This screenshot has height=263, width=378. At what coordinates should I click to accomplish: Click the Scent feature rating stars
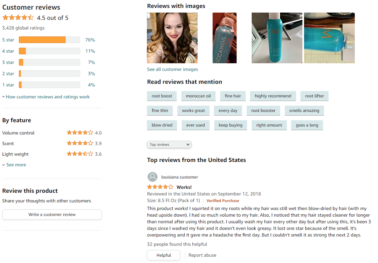click(x=80, y=143)
